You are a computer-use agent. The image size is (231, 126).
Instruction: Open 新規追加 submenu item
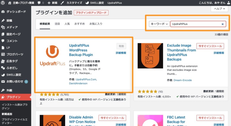tap(7, 114)
